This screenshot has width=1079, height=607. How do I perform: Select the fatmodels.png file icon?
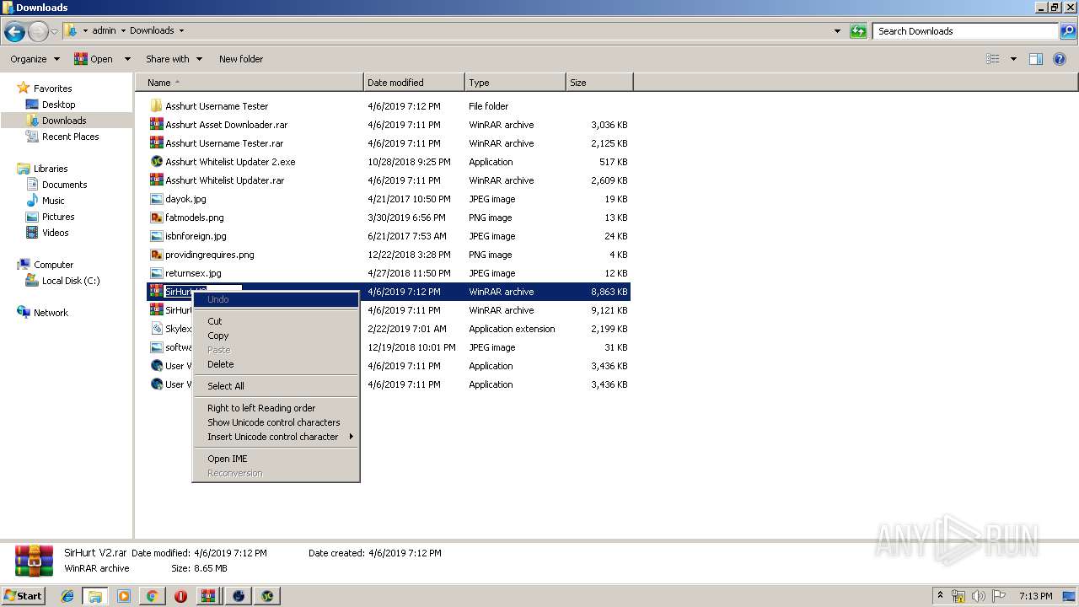pos(156,218)
